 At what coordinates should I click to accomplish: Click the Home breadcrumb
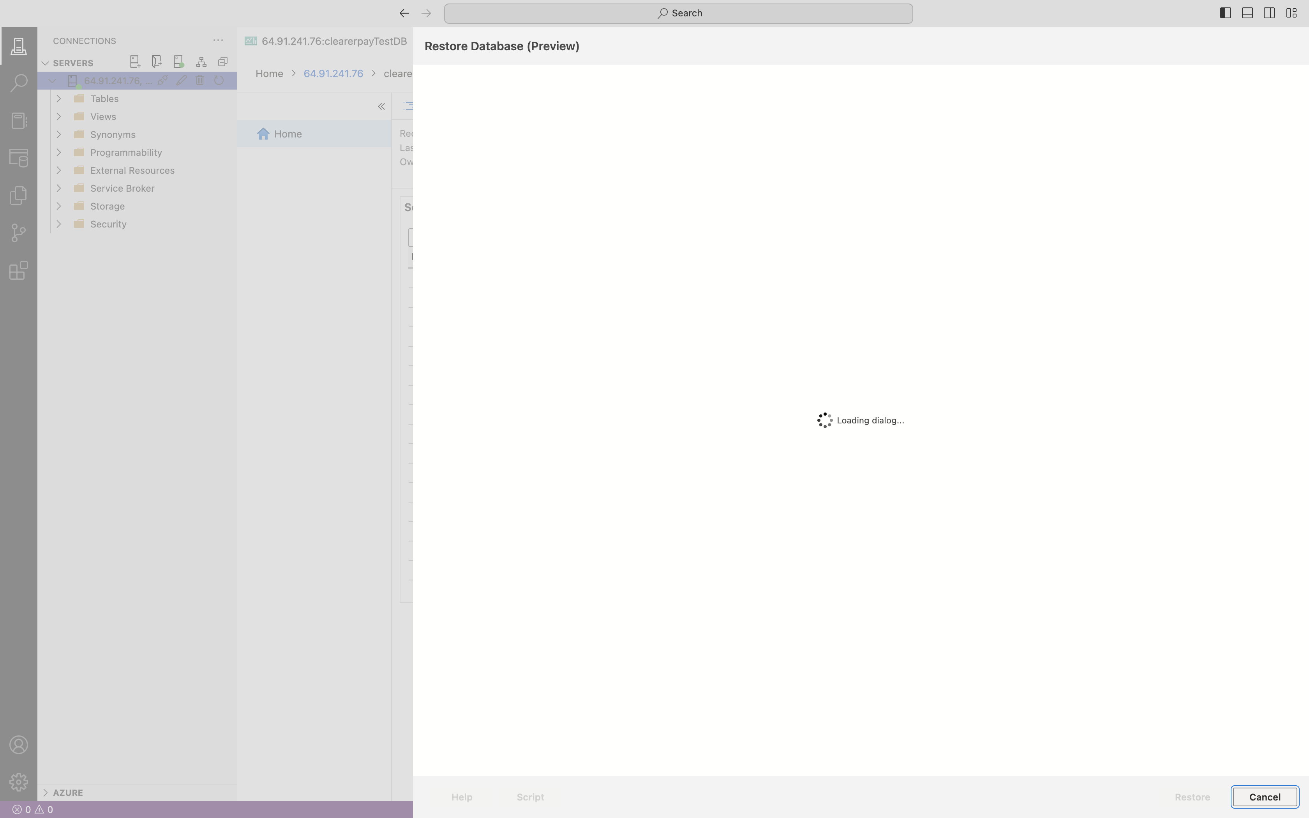(269, 74)
